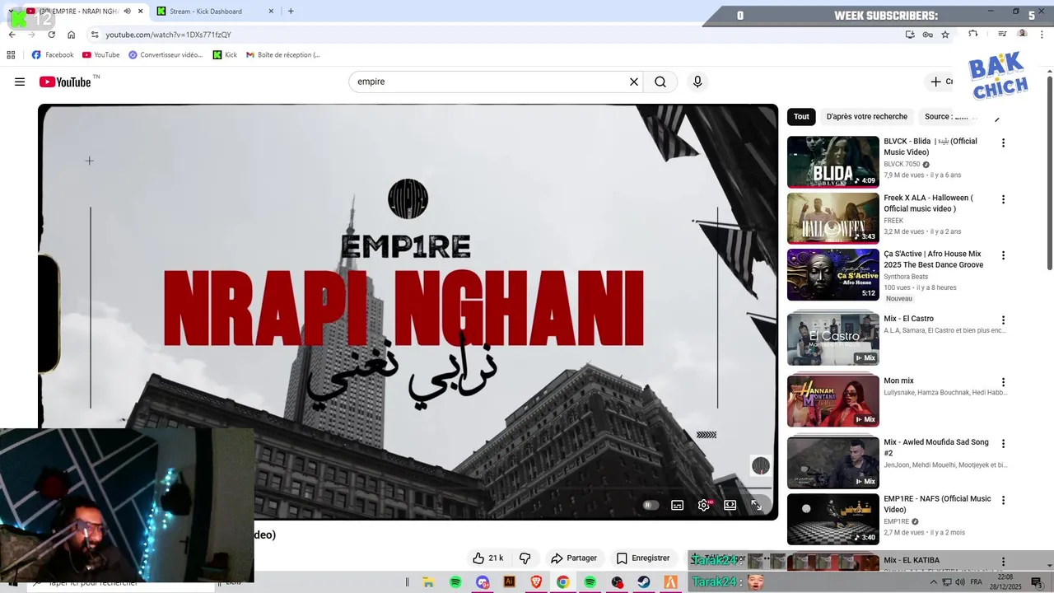Click the Enregistrer save button
Image resolution: width=1054 pixels, height=593 pixels.
pyautogui.click(x=643, y=558)
